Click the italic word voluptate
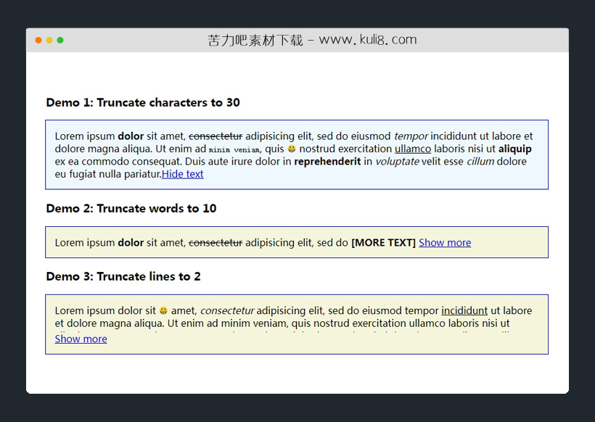The height and width of the screenshot is (422, 595). [x=397, y=161]
